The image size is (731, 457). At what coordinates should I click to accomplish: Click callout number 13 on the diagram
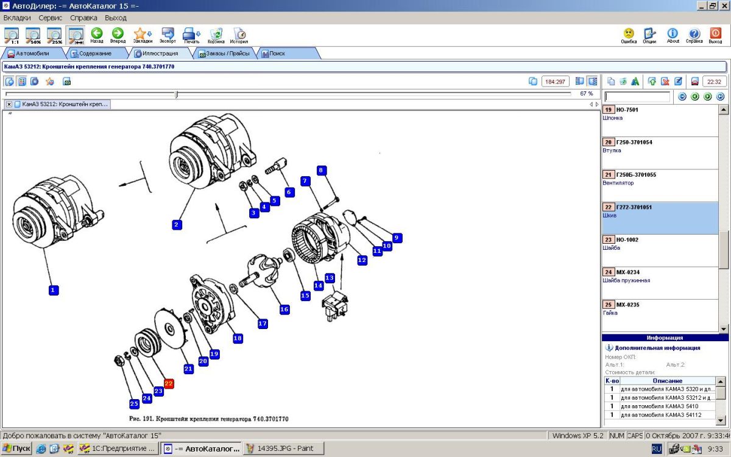(x=330, y=278)
